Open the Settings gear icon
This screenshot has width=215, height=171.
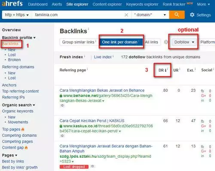192,15
